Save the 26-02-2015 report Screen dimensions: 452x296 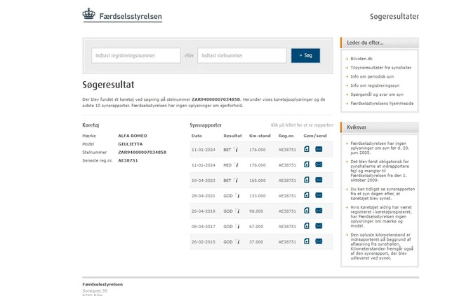point(307,241)
